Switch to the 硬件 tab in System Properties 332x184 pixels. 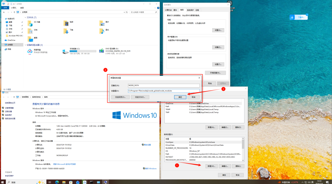click(x=175, y=10)
